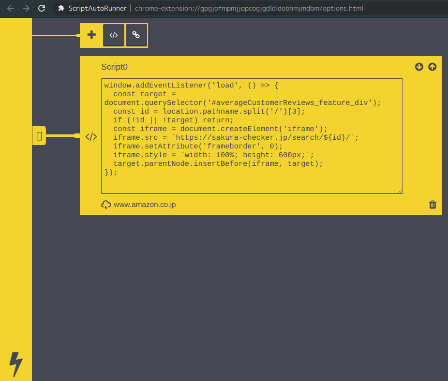Add an external script link via the chain button

point(136,35)
